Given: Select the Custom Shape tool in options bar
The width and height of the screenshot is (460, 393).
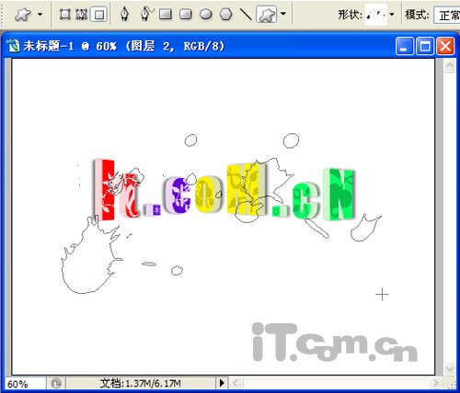Looking at the screenshot, I should point(267,15).
